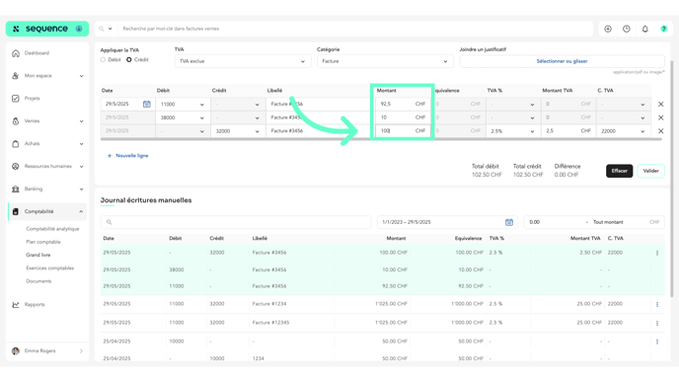Click the Banking building icon

coord(16,190)
